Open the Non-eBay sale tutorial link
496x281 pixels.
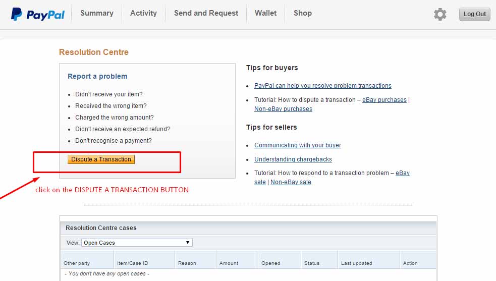pos(291,182)
